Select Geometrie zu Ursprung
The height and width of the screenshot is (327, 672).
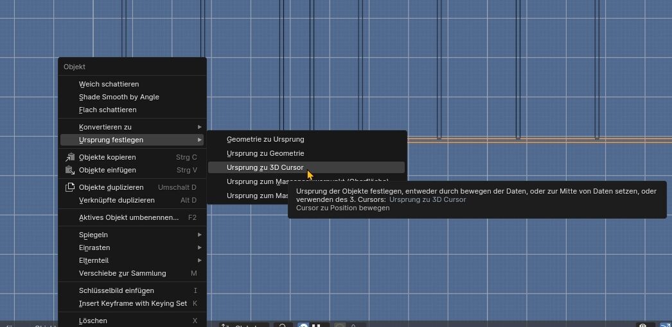pos(265,139)
